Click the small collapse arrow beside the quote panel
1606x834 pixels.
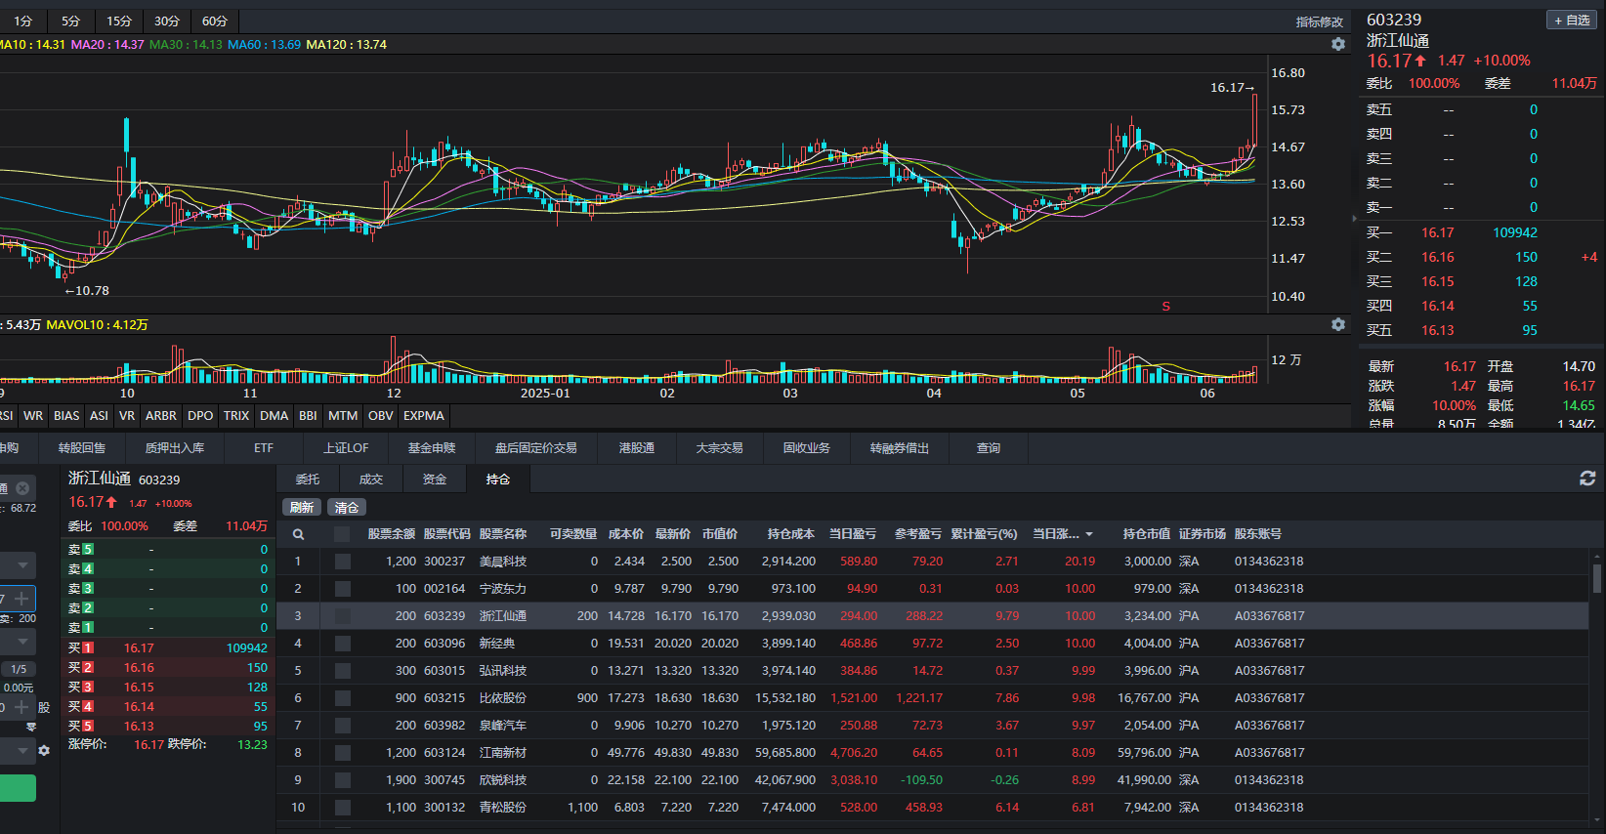[x=1354, y=219]
